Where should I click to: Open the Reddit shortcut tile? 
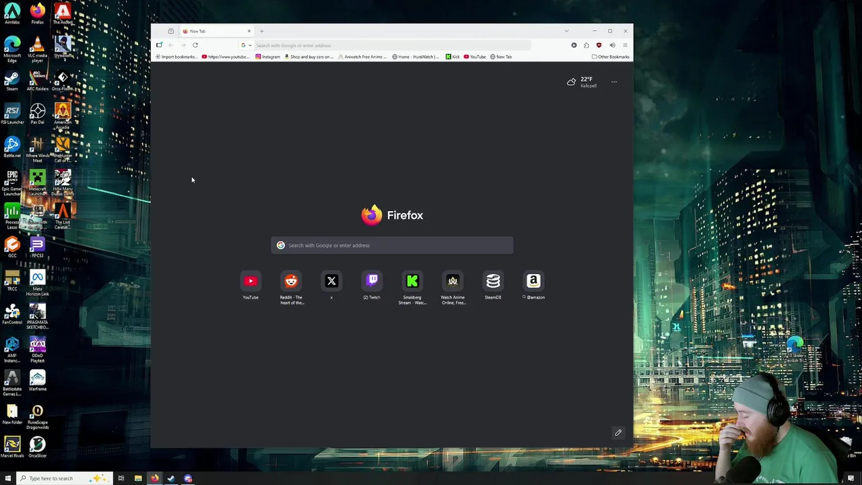(291, 281)
